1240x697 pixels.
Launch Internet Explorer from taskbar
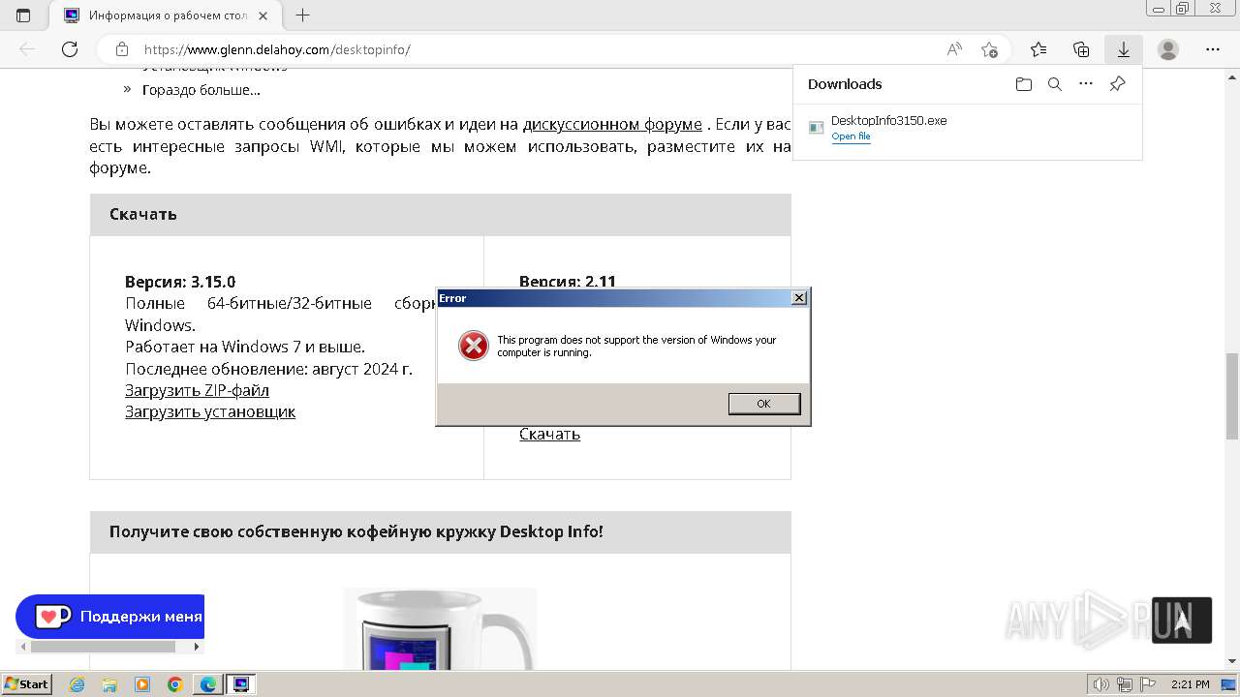[x=77, y=684]
